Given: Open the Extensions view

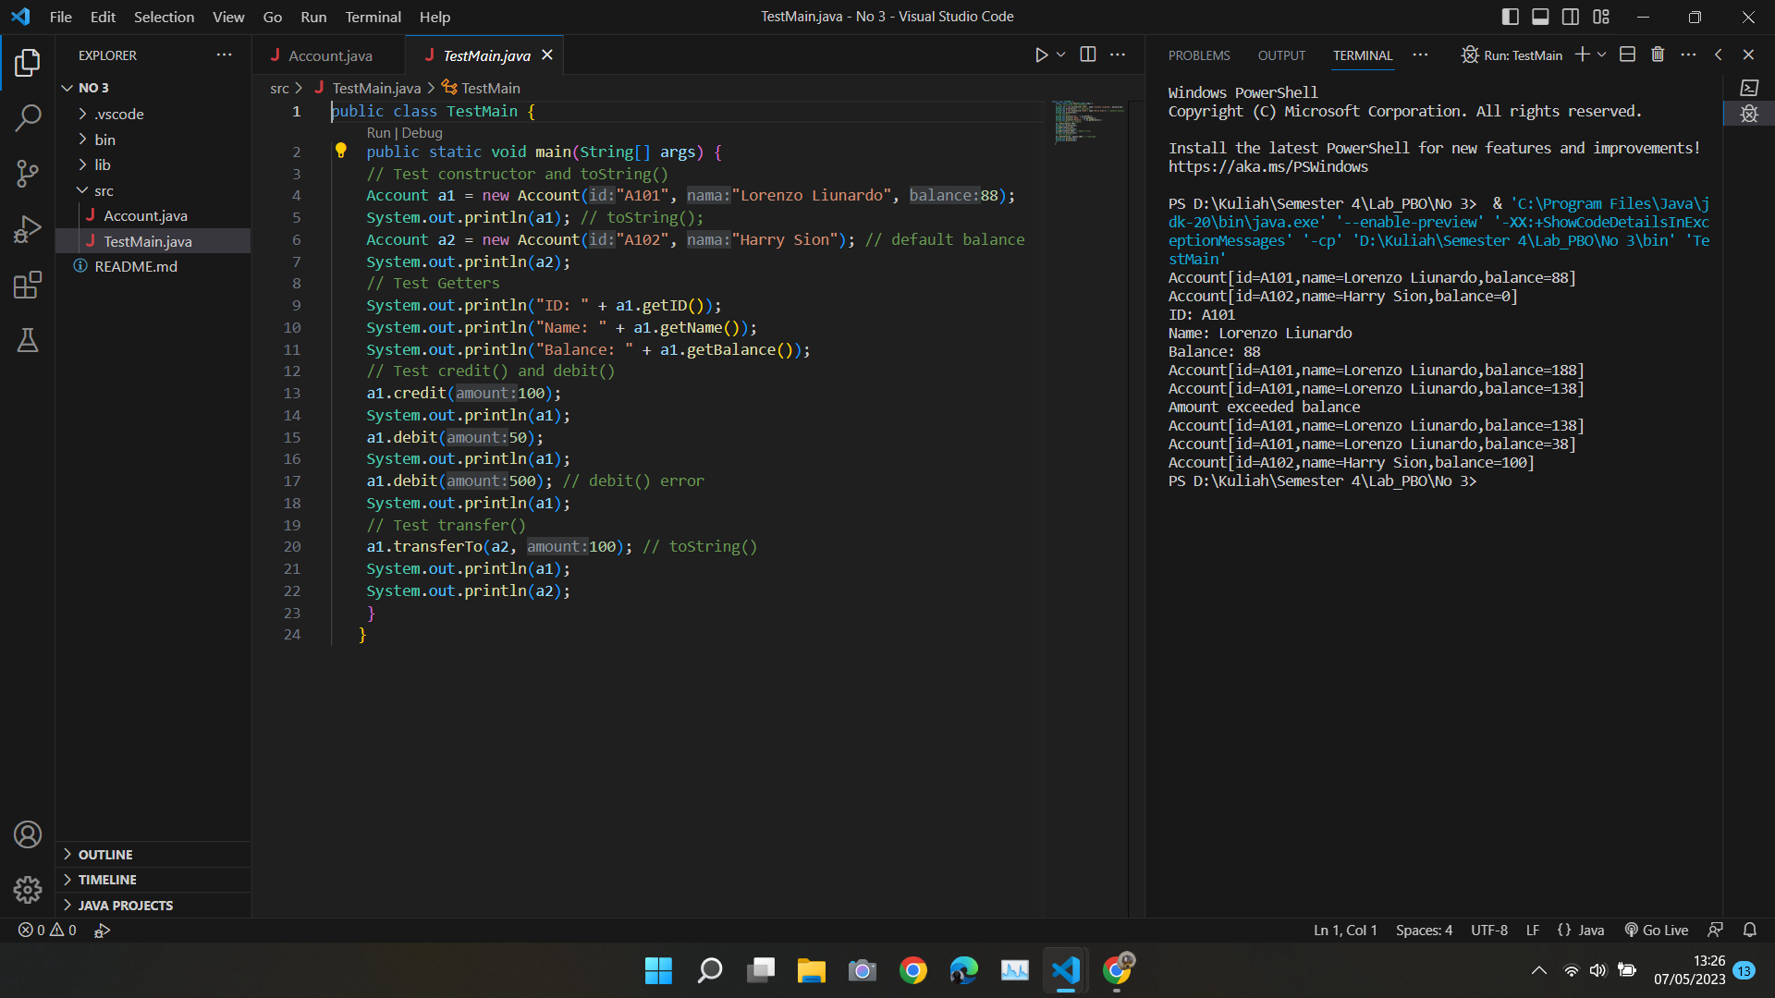Looking at the screenshot, I should (28, 285).
